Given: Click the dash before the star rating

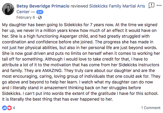Looking at the screenshot, I should point(33,12).
